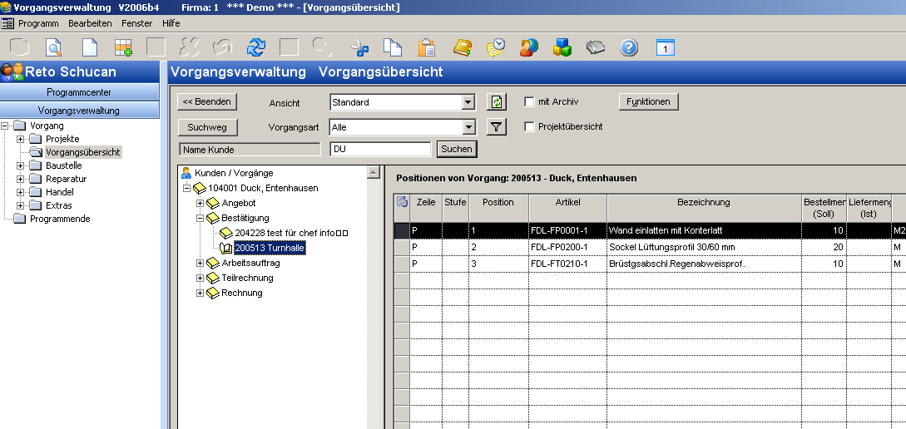Click the fax machine toolbar icon
The height and width of the screenshot is (429, 906).
[595, 47]
